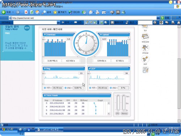Click the Ping panel header
This screenshot has width=181, height=136.
[64, 69]
